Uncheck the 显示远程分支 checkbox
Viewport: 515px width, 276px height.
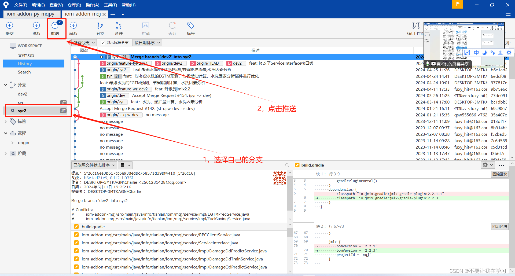(103, 42)
